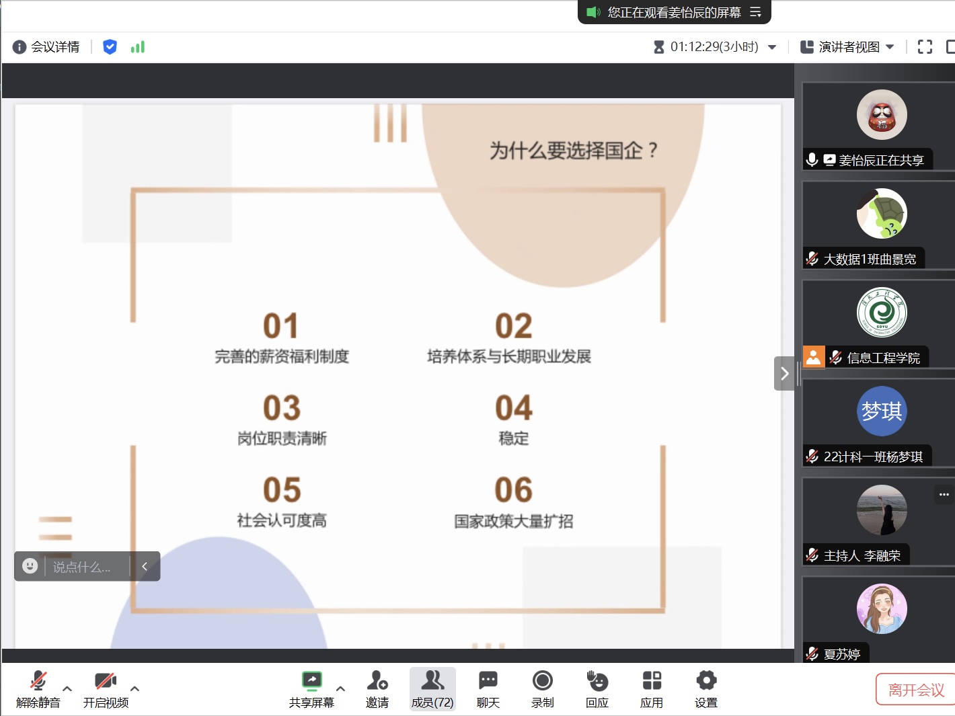Click muted mic icon on 信息工程学院
Viewport: 955px width, 716px height.
[835, 358]
